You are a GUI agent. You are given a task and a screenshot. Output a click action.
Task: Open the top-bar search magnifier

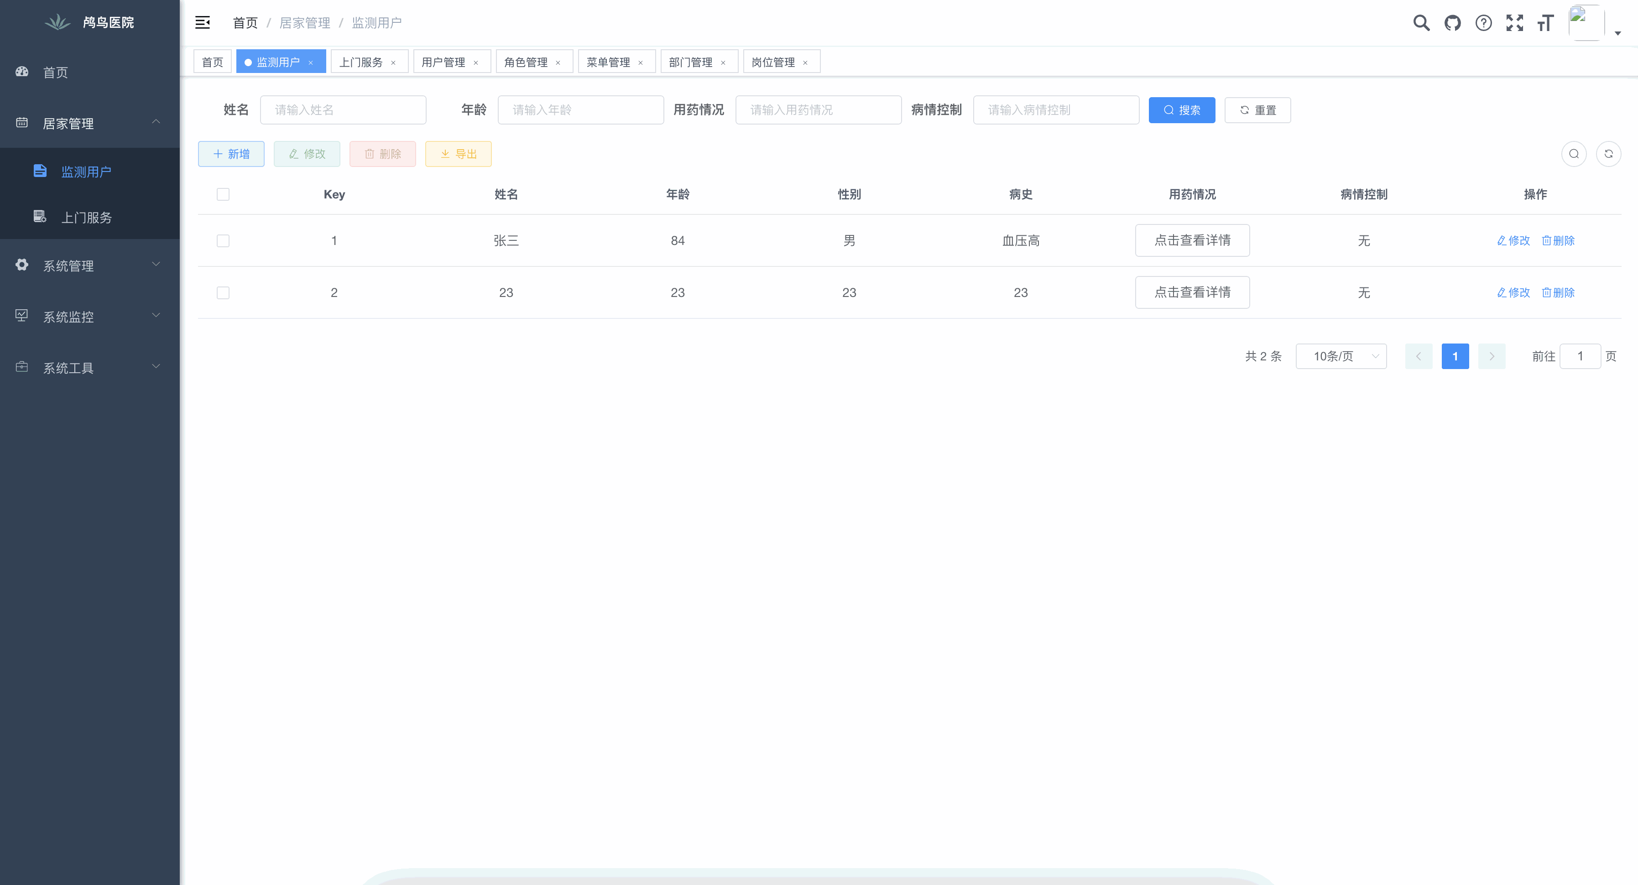coord(1421,23)
